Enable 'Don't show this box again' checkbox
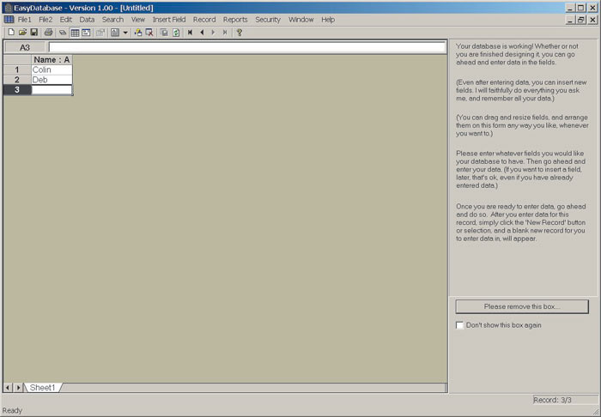The image size is (601, 417). tap(460, 325)
